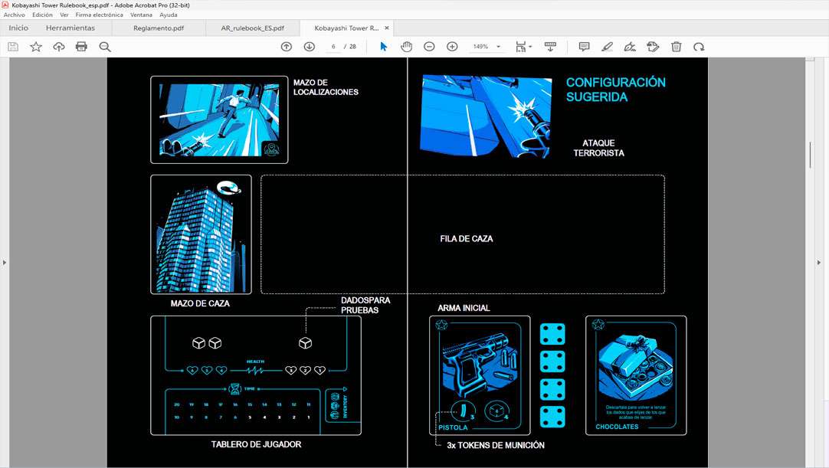Switch to the AR_rulebook_ES.pdf tab
This screenshot has width=829, height=468.
[x=252, y=28]
